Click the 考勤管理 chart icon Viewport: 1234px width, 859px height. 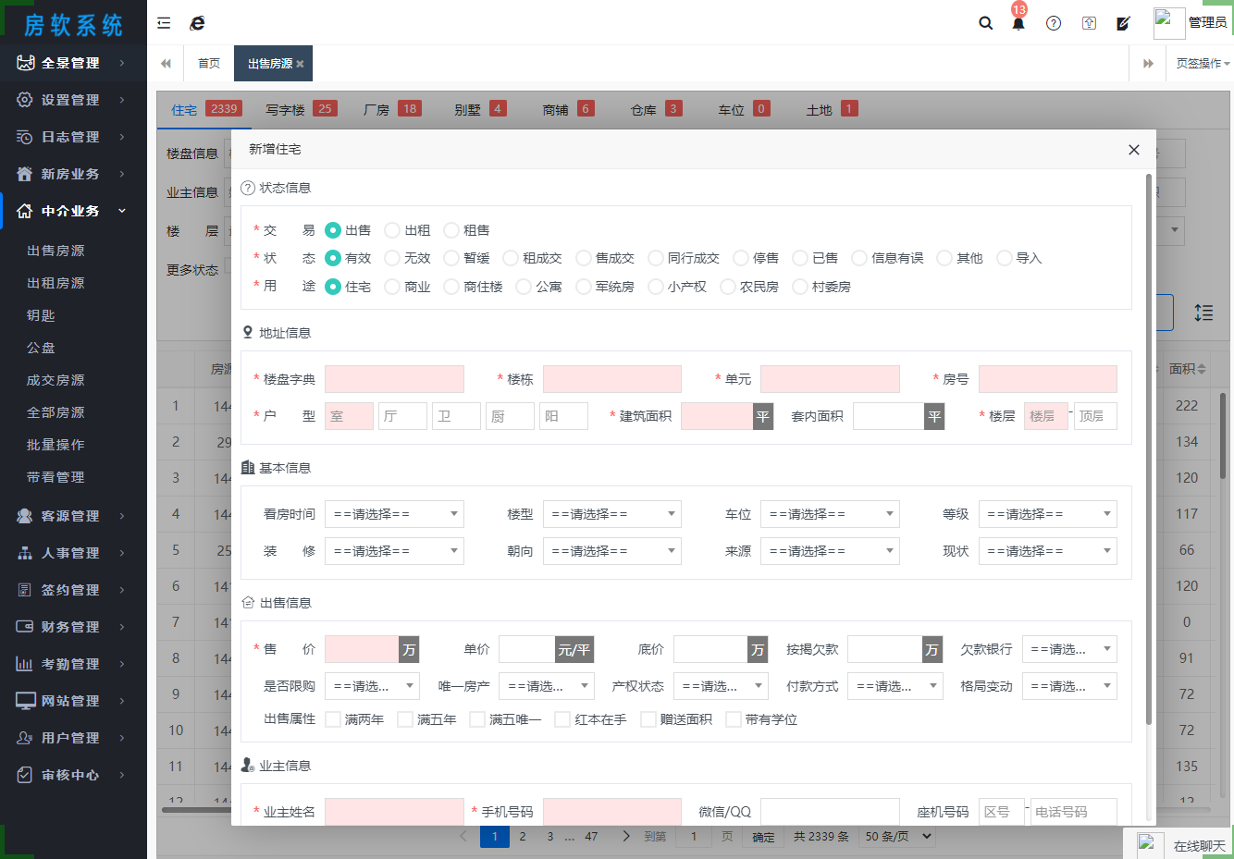click(x=25, y=664)
